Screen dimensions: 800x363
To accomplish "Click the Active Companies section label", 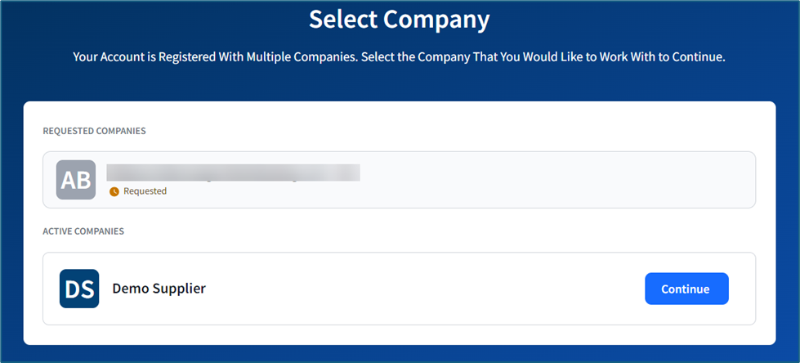I will (83, 231).
